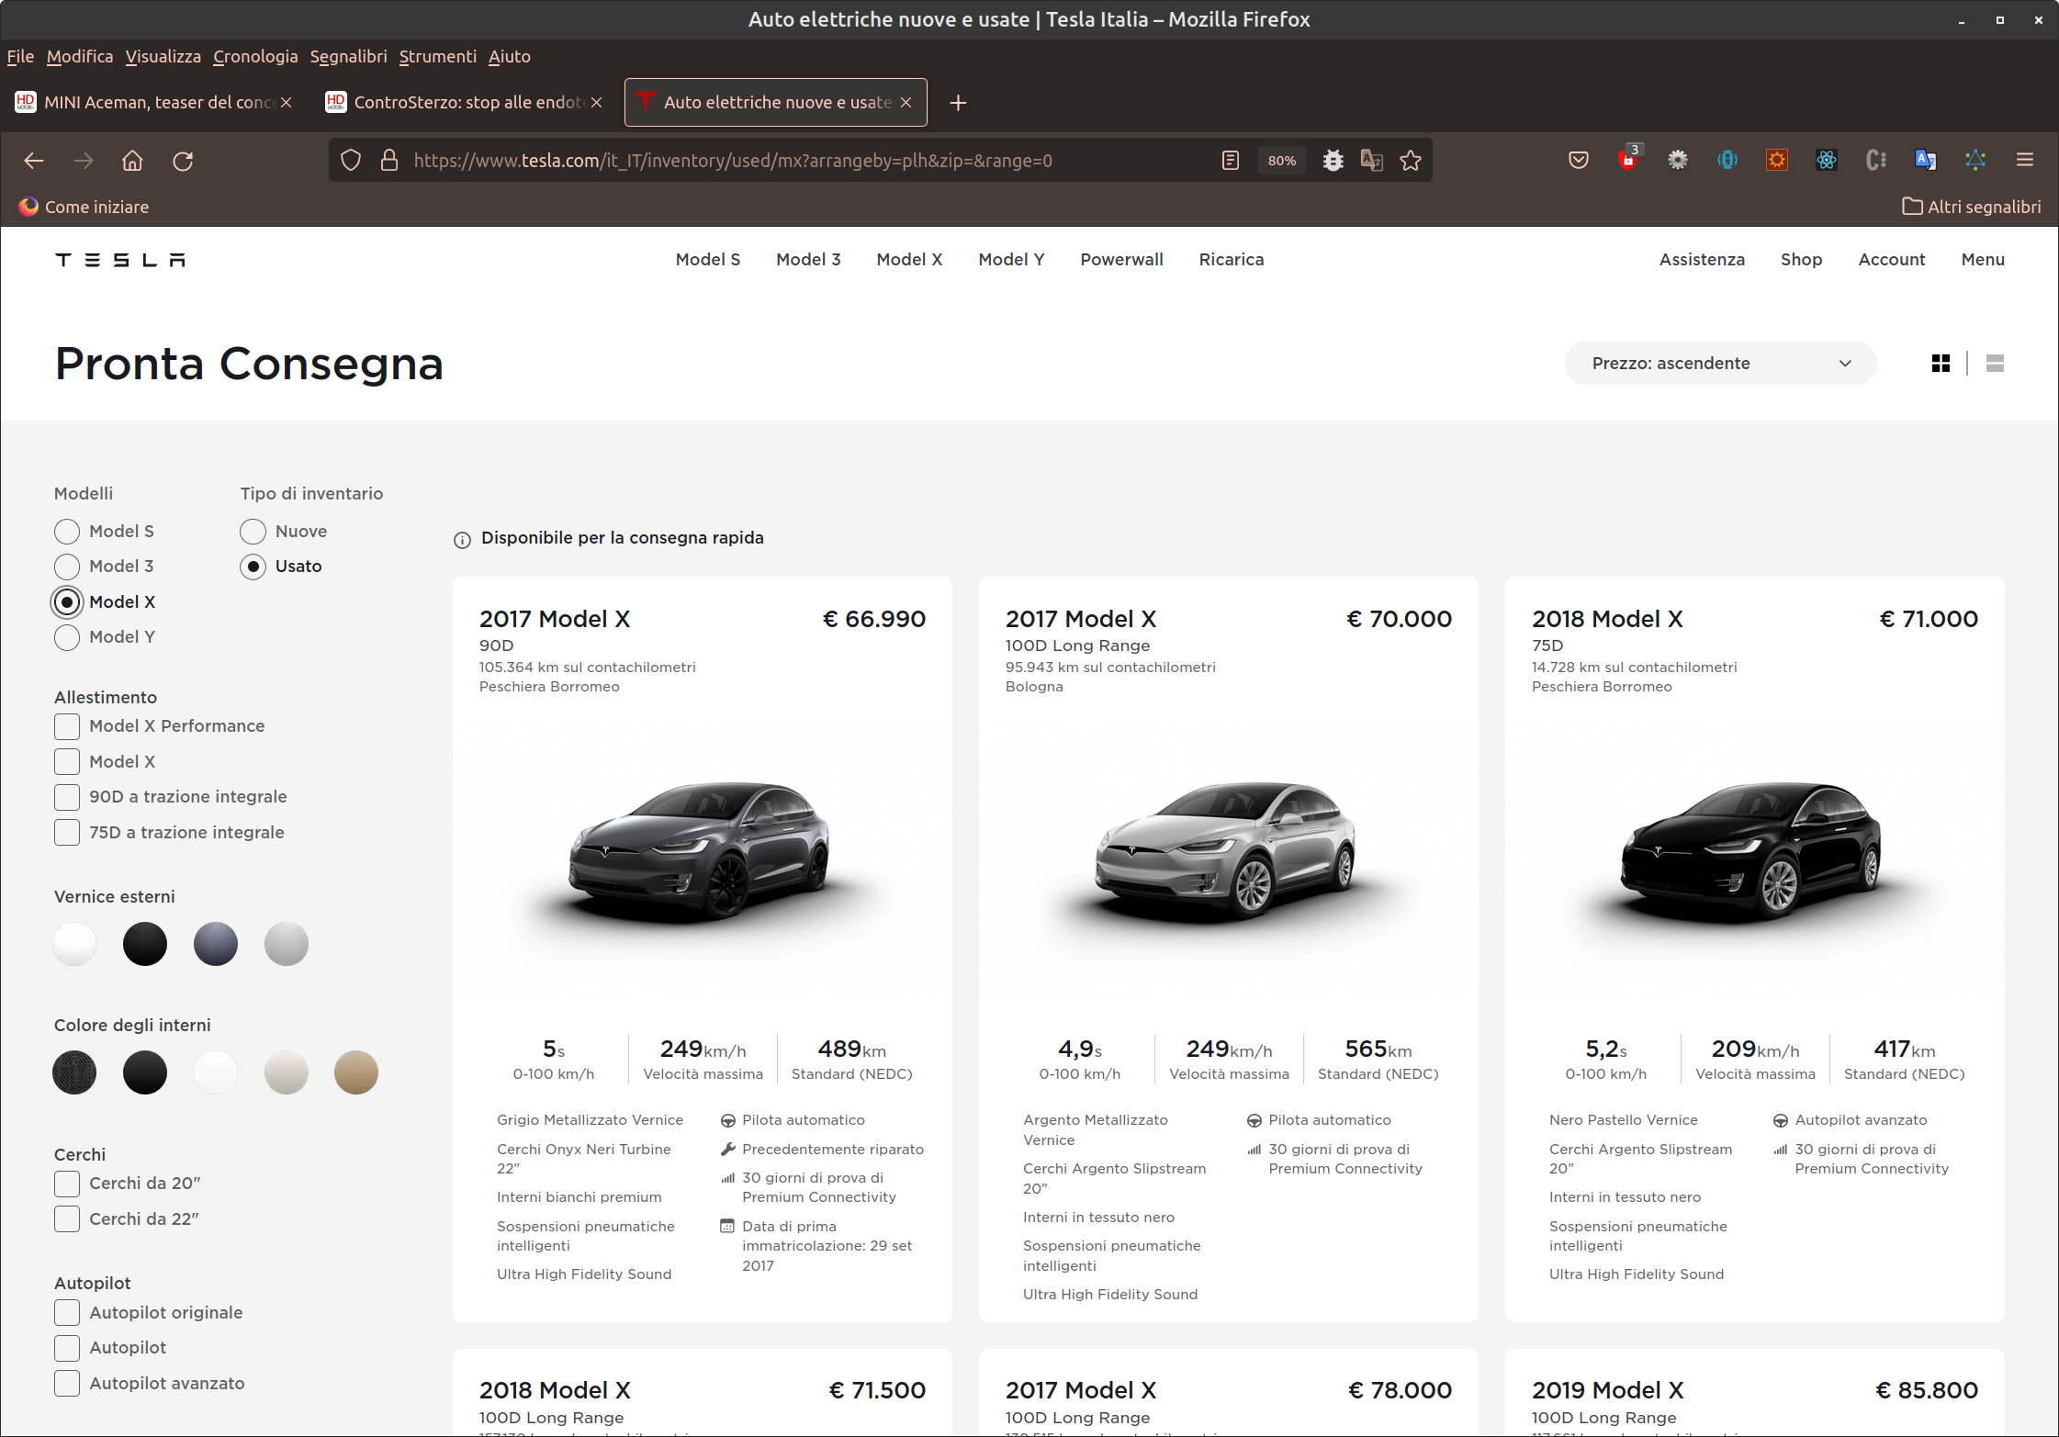Filter by silver exterior paint swatch
The width and height of the screenshot is (2059, 1437).
point(287,944)
